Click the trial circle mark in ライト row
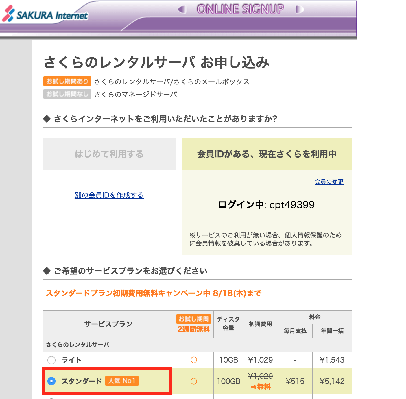This screenshot has width=406, height=399. [x=194, y=360]
